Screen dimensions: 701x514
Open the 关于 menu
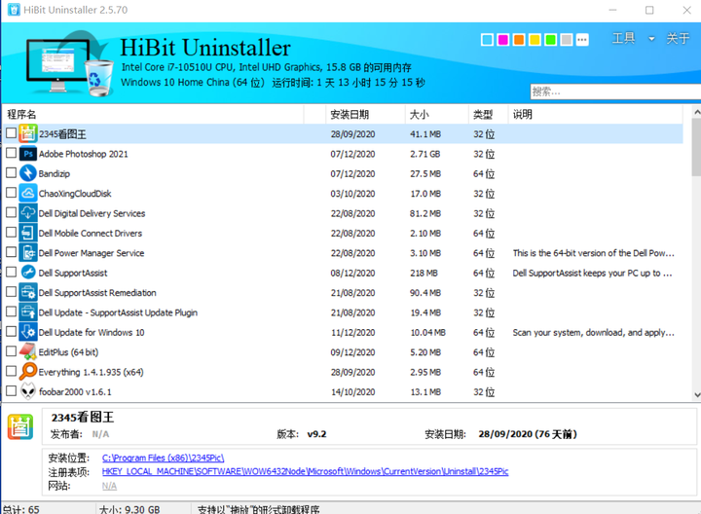click(678, 38)
